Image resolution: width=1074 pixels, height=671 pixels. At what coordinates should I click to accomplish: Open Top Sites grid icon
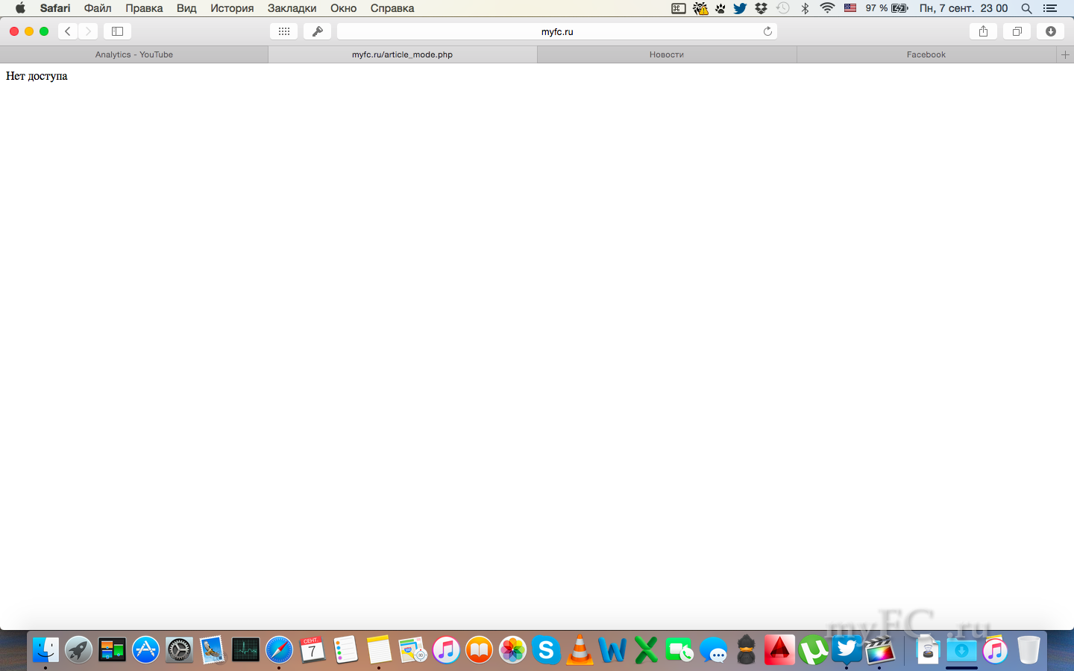coord(283,31)
